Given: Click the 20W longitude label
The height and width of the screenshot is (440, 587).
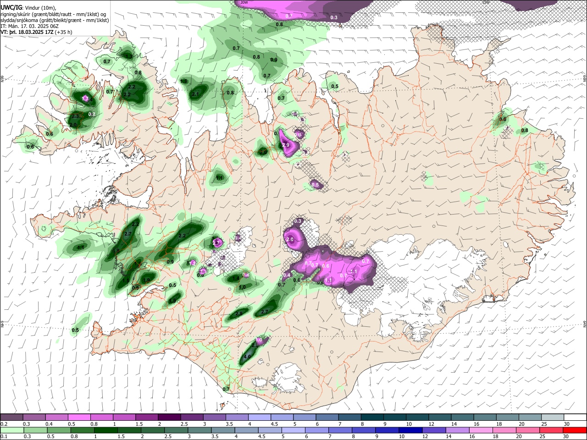Looking at the screenshot, I should [x=244, y=2].
